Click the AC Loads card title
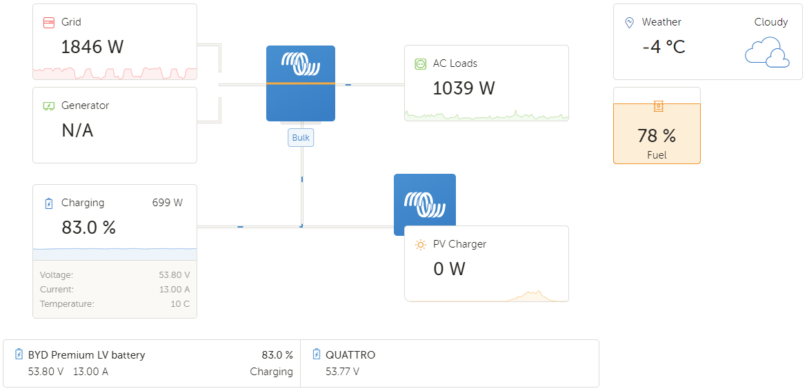This screenshot has height=391, width=807. (x=455, y=63)
